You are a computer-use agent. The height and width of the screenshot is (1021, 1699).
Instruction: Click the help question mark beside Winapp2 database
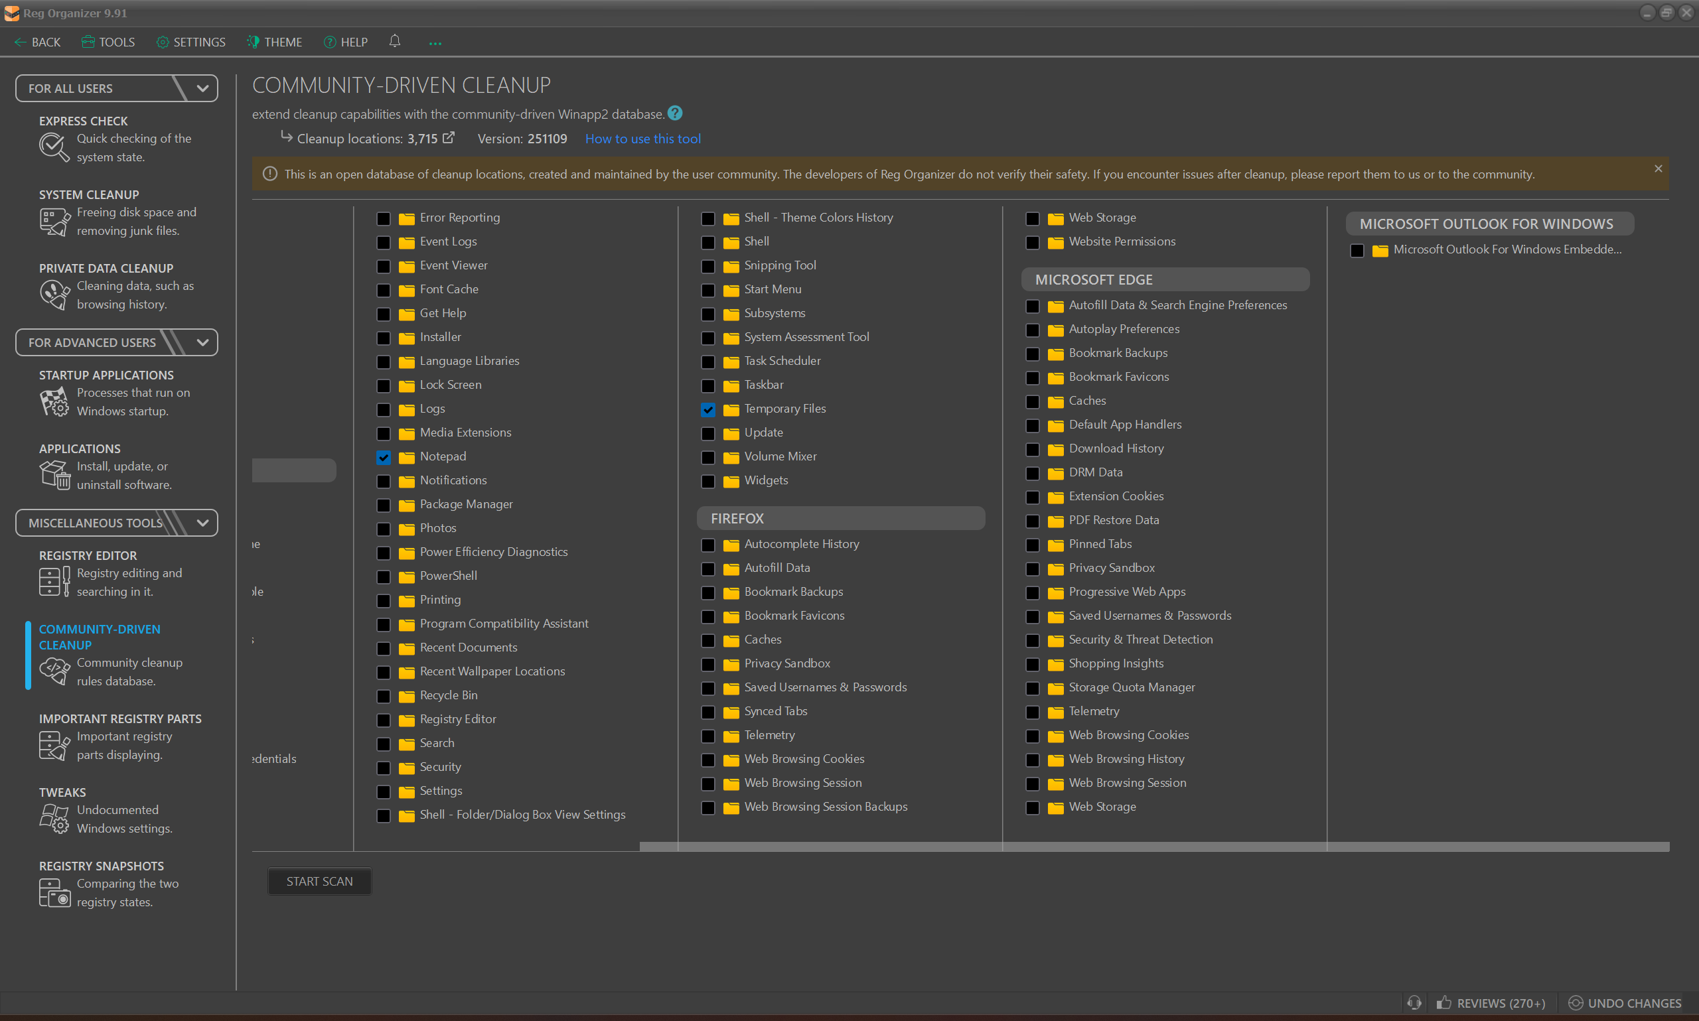[675, 113]
